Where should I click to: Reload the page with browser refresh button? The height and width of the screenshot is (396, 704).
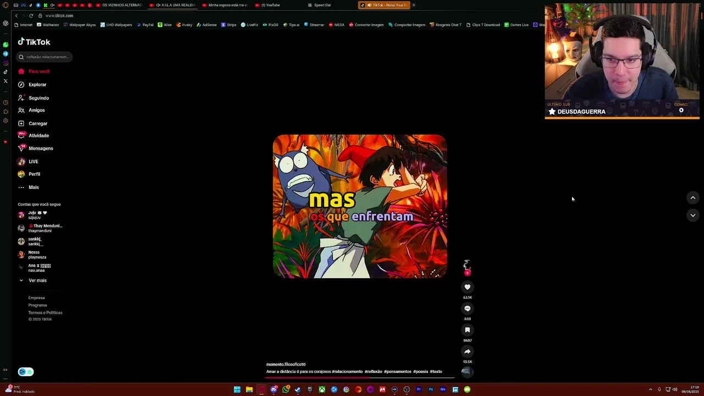(31, 15)
